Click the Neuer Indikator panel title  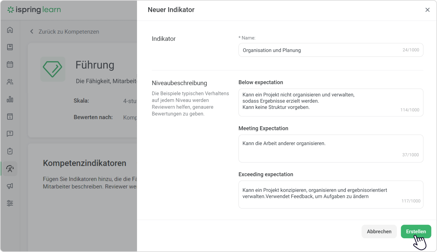click(171, 10)
